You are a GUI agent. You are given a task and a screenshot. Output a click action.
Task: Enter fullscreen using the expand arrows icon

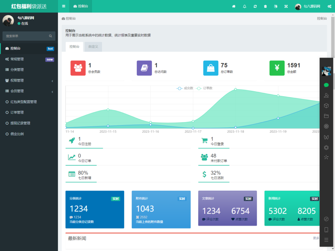pyautogui.click(x=286, y=6)
